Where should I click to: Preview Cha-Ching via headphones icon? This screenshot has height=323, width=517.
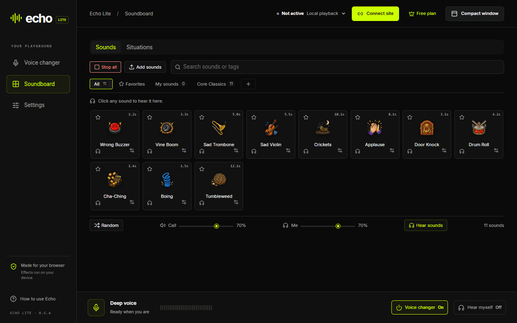click(98, 203)
